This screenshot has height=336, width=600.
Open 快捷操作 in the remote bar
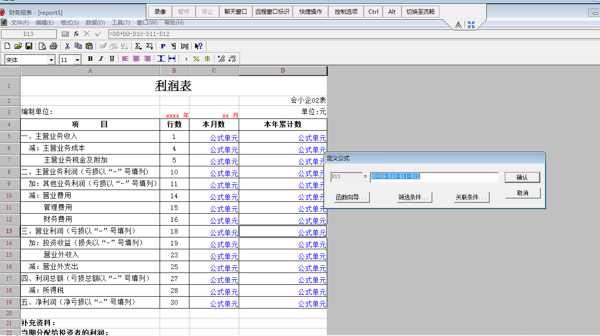[311, 12]
